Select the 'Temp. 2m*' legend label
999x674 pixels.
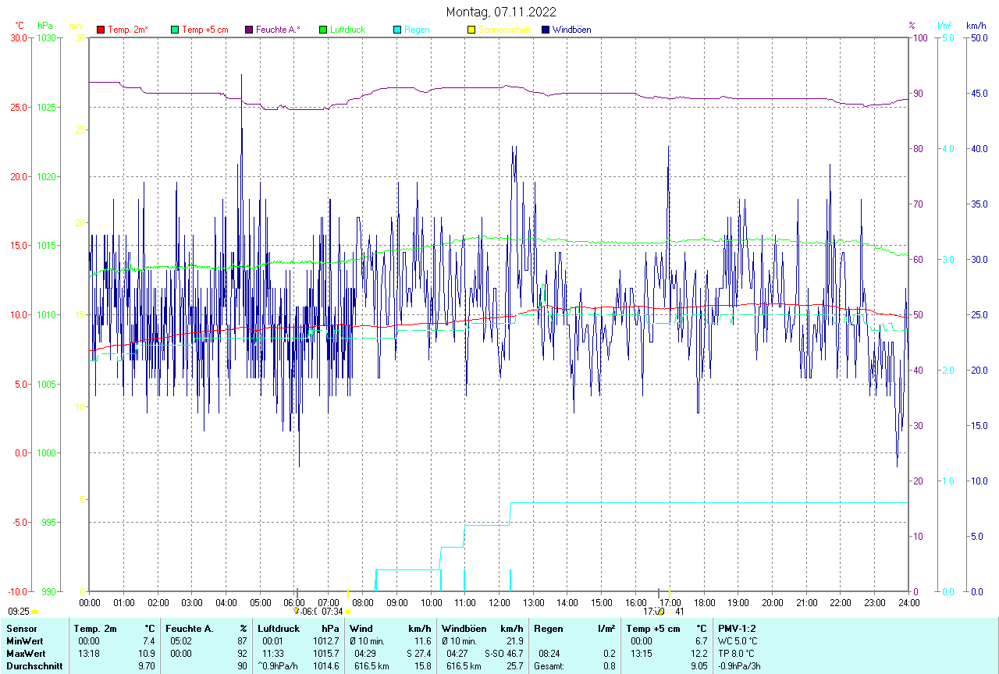(x=128, y=30)
